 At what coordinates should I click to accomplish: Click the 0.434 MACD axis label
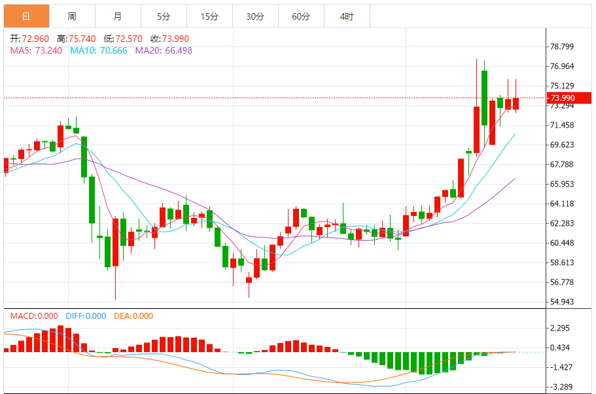pos(560,348)
